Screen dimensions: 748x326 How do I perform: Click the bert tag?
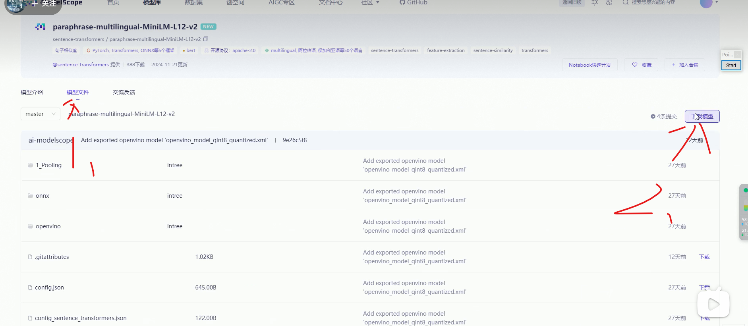click(x=189, y=50)
